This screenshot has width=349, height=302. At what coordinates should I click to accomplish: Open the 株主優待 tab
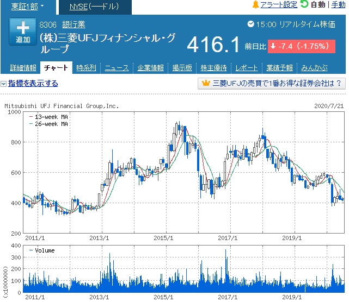pyautogui.click(x=213, y=68)
